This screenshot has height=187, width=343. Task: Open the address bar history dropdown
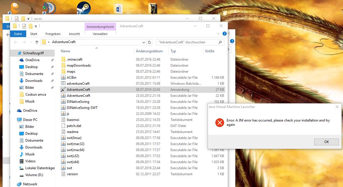[x=143, y=42]
